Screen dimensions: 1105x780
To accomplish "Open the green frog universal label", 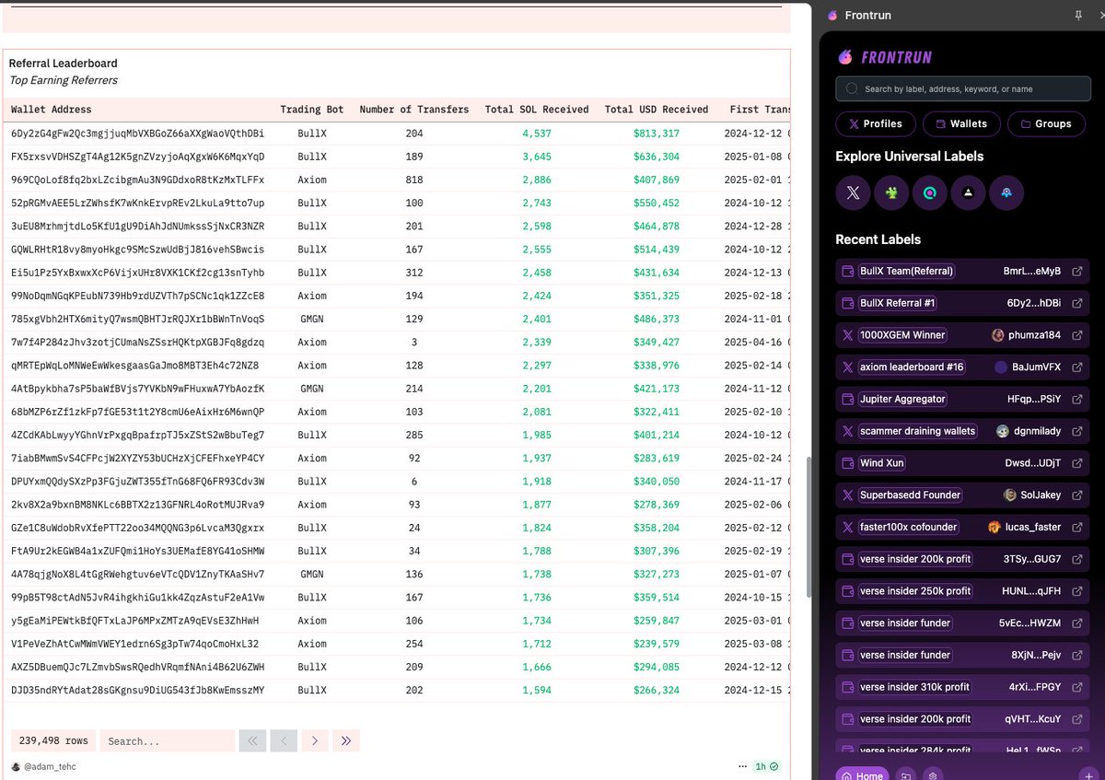I will coord(891,193).
